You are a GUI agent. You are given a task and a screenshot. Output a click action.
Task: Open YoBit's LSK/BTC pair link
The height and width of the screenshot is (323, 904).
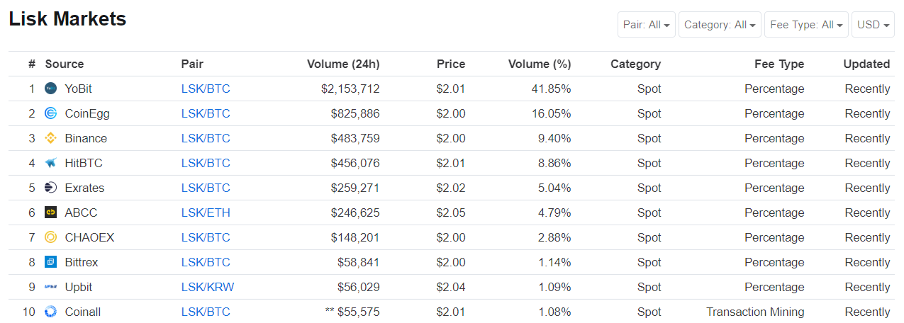coord(206,89)
